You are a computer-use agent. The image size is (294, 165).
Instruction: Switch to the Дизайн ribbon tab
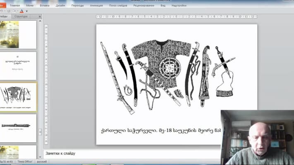point(61,6)
